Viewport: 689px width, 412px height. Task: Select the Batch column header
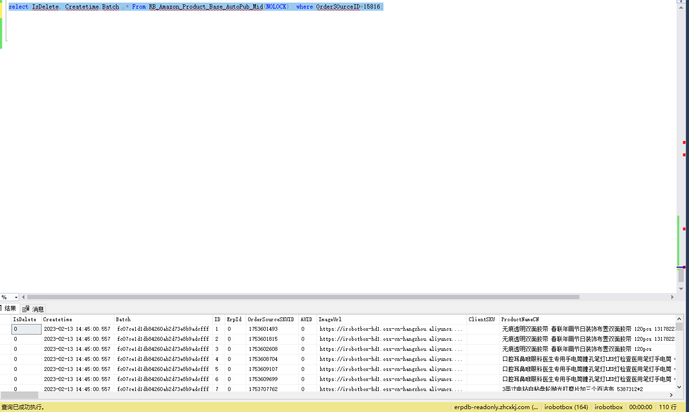tap(164, 319)
